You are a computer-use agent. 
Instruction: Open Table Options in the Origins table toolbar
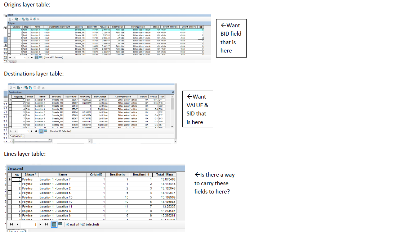[x=10, y=19]
